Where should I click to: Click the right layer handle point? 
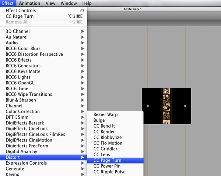pos(185,106)
